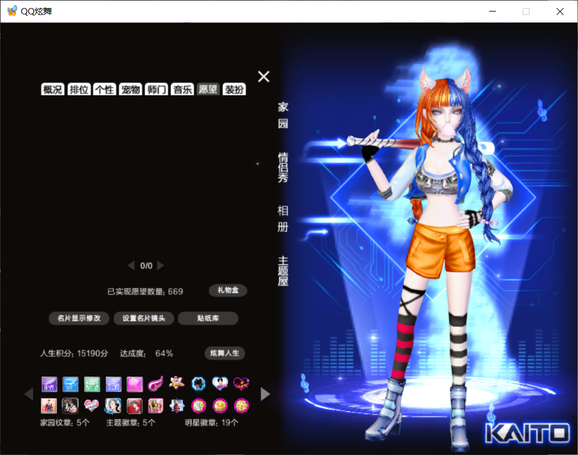
Task: Close the QQ炫舞 window
Action: pyautogui.click(x=560, y=12)
